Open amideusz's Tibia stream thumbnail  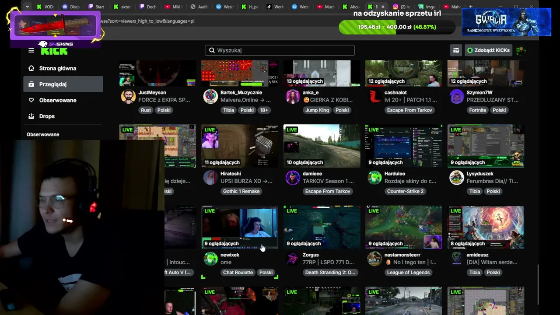point(486,227)
